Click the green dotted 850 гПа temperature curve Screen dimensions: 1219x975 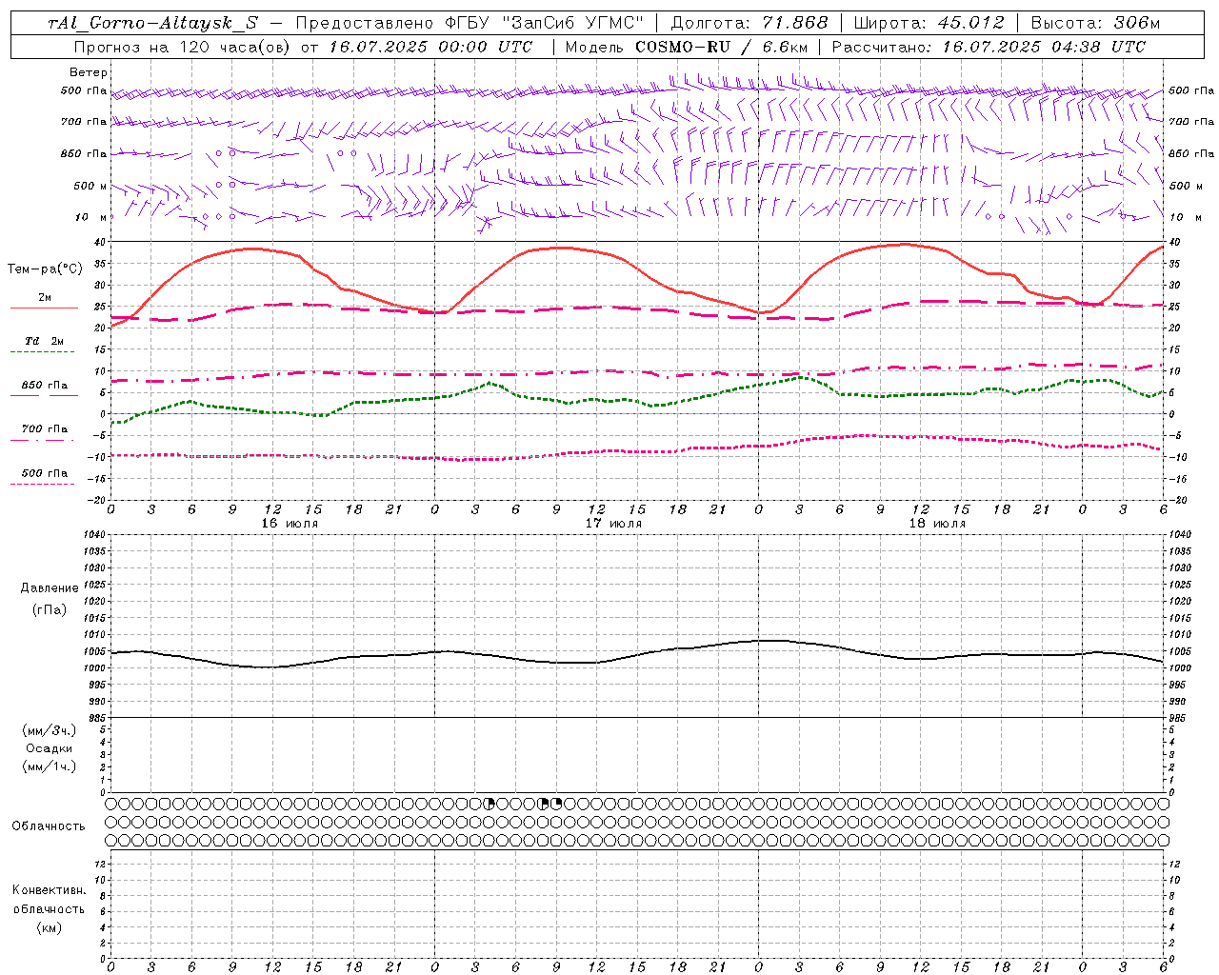point(638,400)
